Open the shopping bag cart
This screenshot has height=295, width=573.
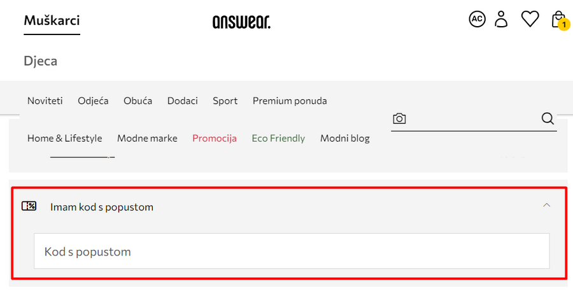[558, 19]
